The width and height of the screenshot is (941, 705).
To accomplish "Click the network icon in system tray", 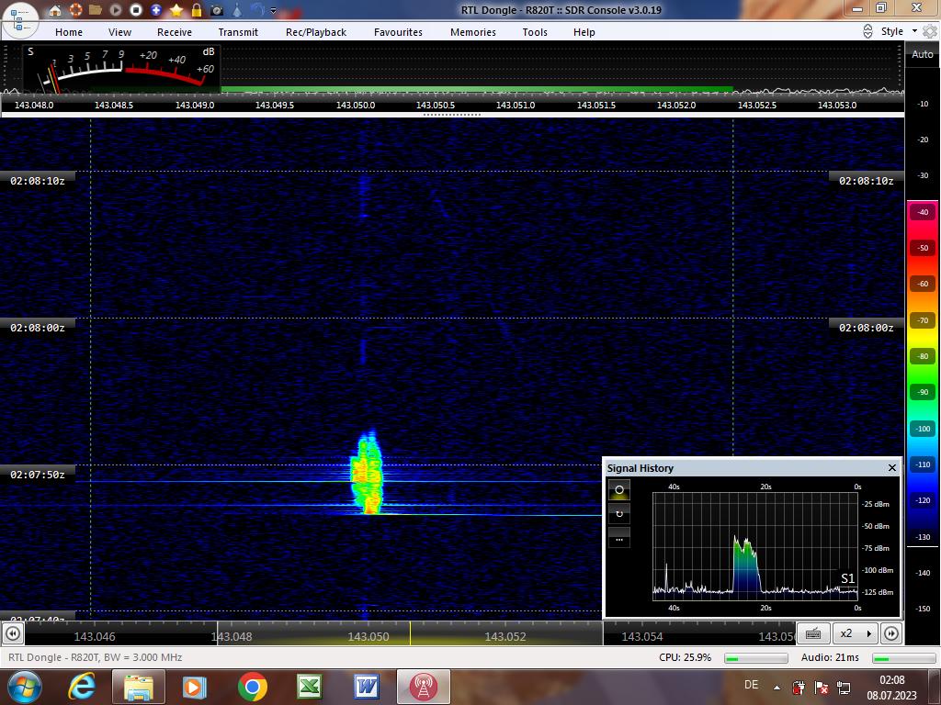I will [844, 688].
